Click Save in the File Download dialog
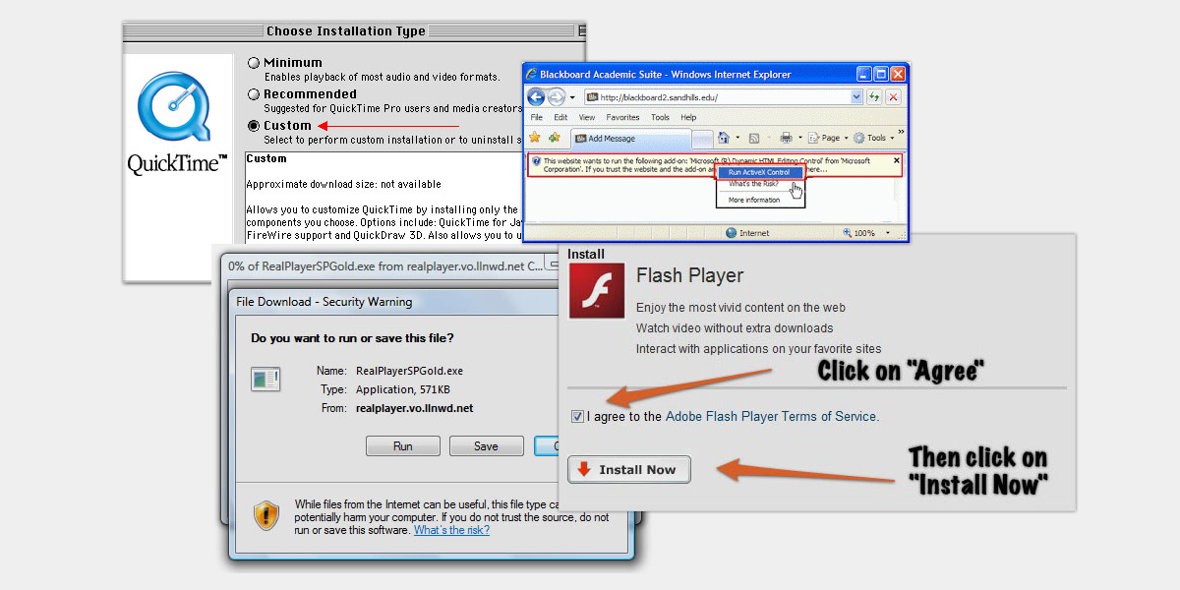Screen dimensions: 1180x590 [x=486, y=446]
